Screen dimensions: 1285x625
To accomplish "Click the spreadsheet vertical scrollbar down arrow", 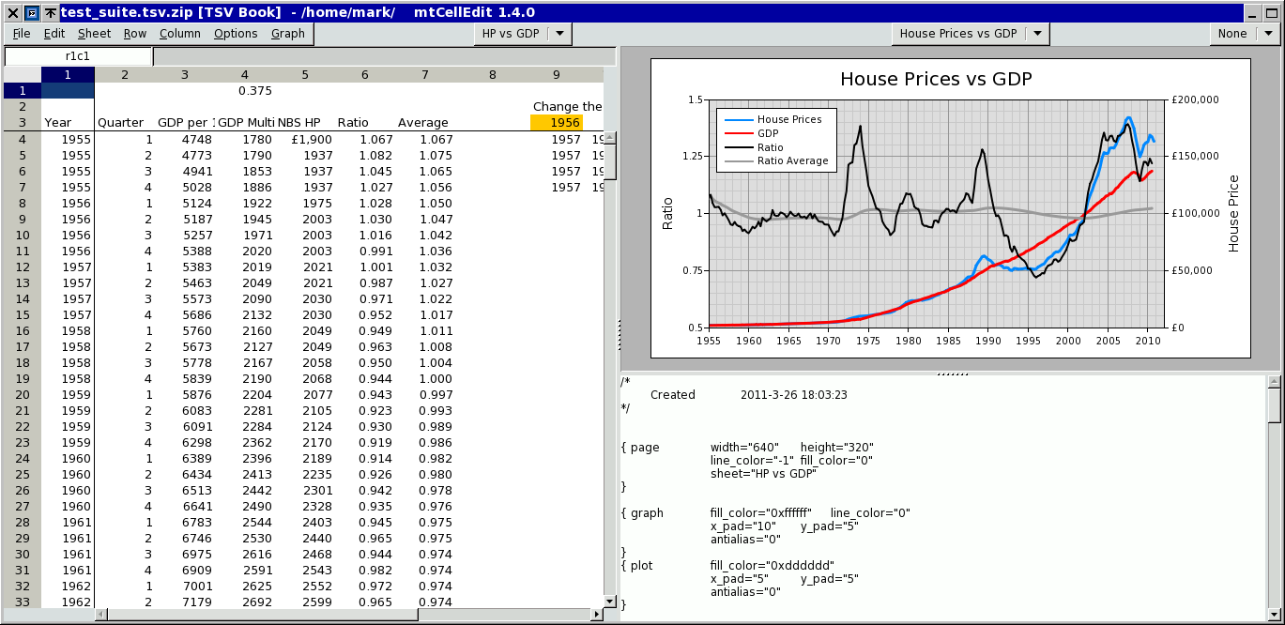I will coord(610,600).
